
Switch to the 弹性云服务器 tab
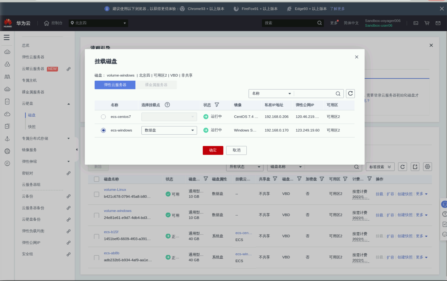click(115, 85)
